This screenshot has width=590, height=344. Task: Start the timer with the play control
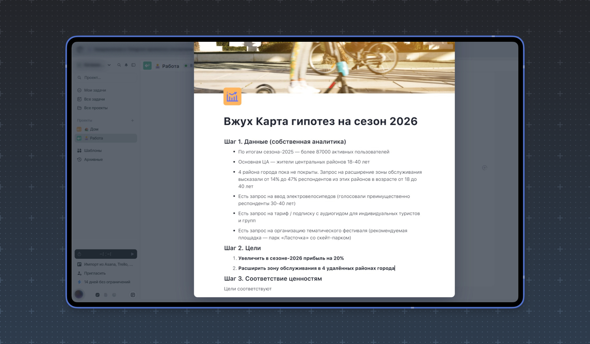[x=133, y=254]
